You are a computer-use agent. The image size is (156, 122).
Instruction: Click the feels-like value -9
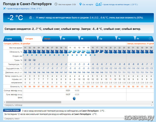coord(88,68)
